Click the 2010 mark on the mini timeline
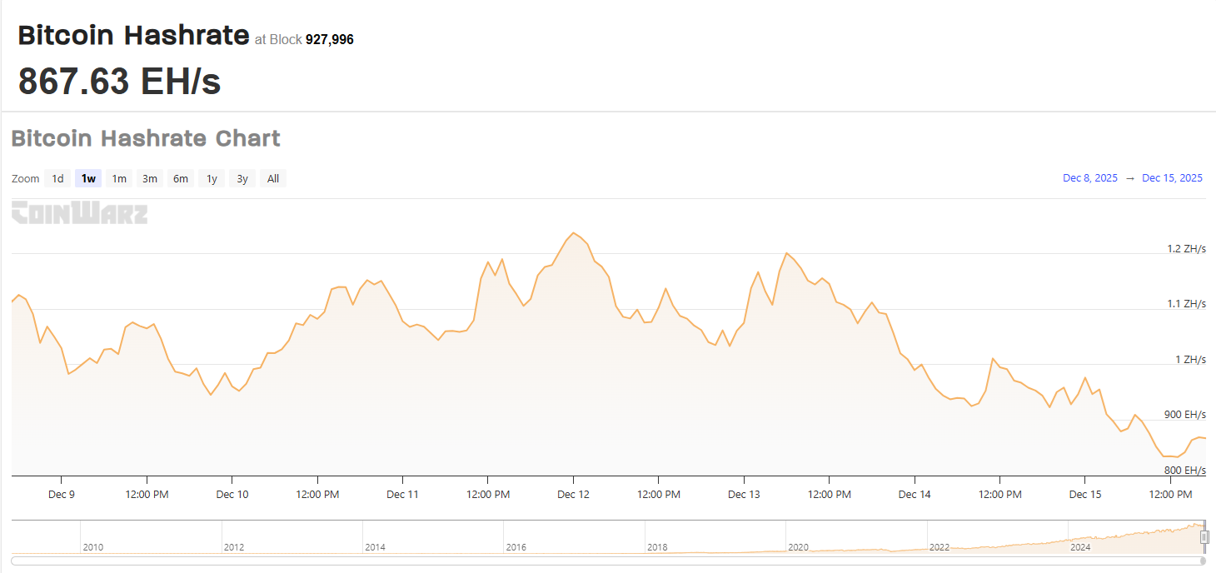This screenshot has height=573, width=1216. pyautogui.click(x=93, y=547)
